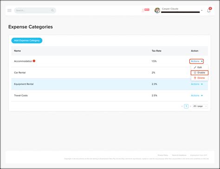Go to next page arrow

tap(190, 106)
